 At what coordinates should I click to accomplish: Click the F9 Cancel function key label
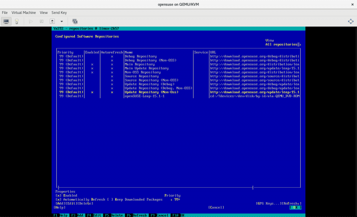tap(159, 215)
